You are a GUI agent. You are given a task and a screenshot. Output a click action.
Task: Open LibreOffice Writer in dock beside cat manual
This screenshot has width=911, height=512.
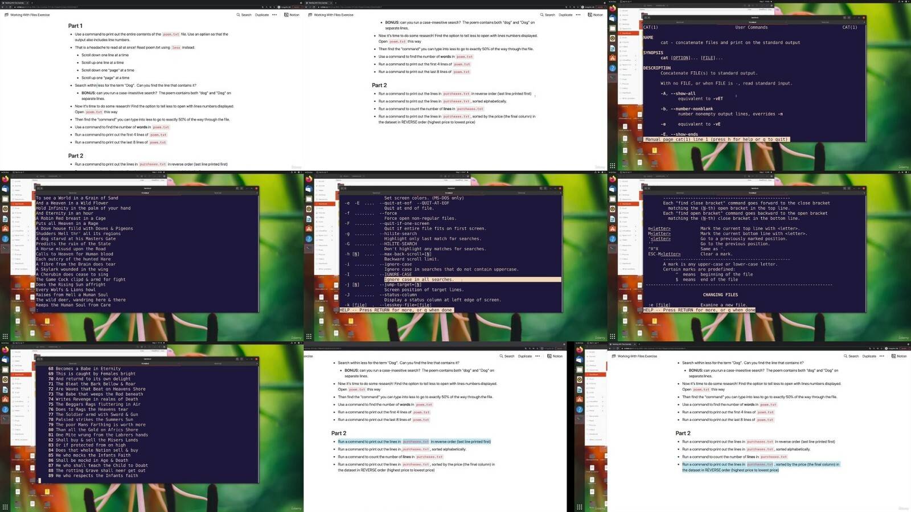613,48
